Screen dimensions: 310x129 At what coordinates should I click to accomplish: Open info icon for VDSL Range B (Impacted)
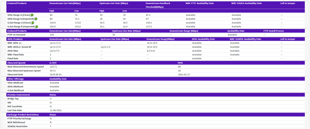pos(36,19)
